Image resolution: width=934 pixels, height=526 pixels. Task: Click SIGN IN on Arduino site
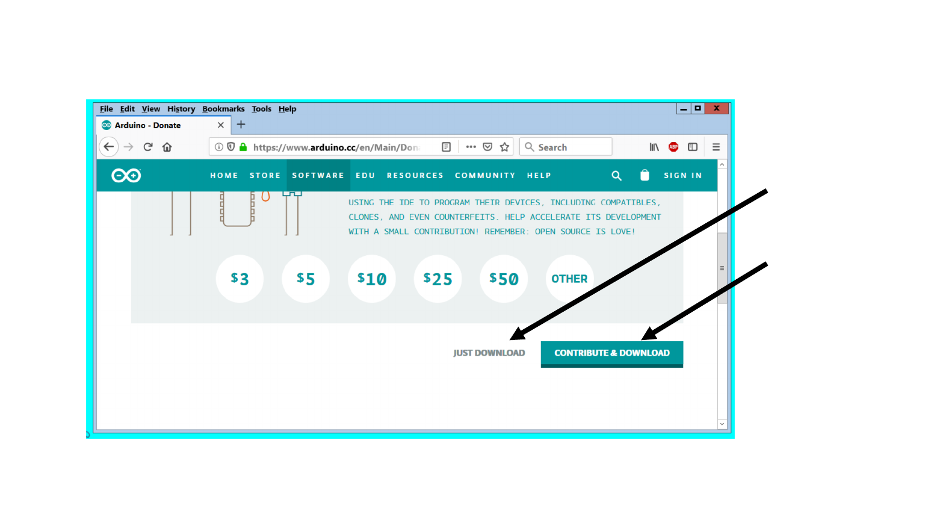683,176
